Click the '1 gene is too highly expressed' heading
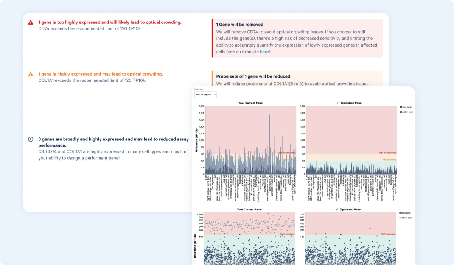Viewport: 454px width, 265px height. [x=110, y=22]
